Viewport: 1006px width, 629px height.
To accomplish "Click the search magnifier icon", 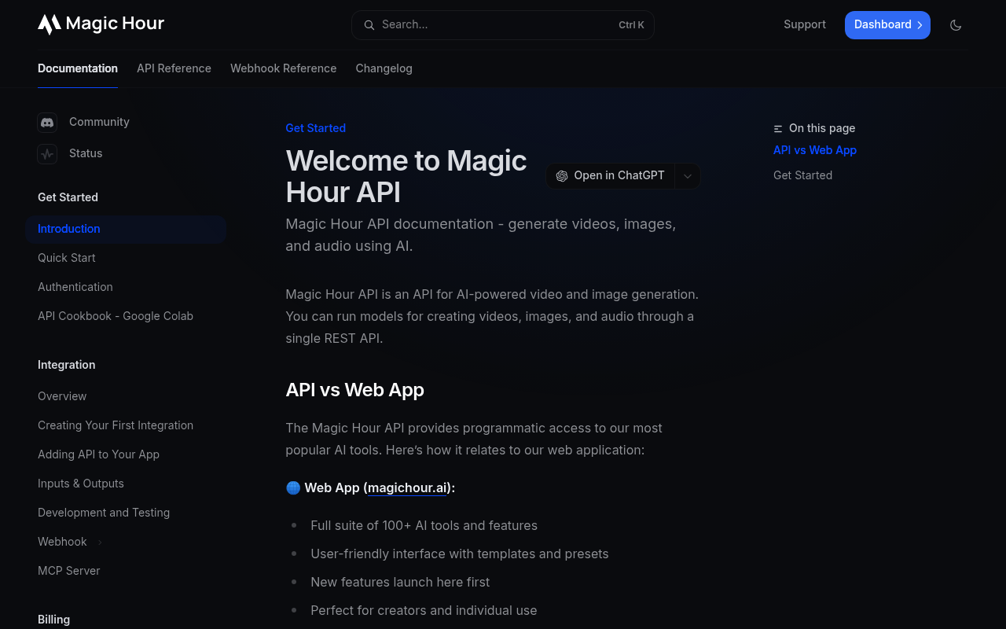I will tap(369, 25).
